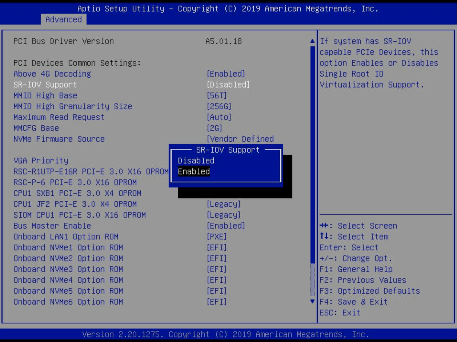The image size is (457, 342).
Task: Click the up-down Select Item arrows icon
Action: [x=324, y=236]
